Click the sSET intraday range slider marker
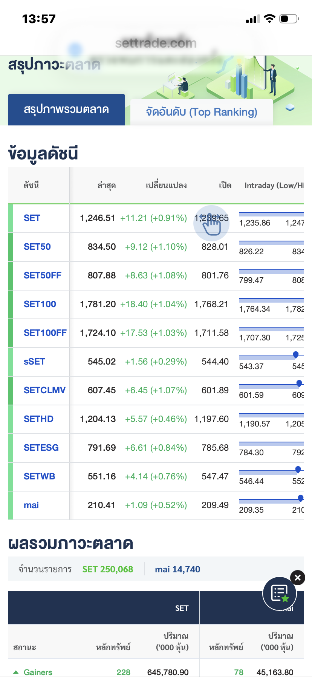This screenshot has width=312, height=677. coord(296,354)
